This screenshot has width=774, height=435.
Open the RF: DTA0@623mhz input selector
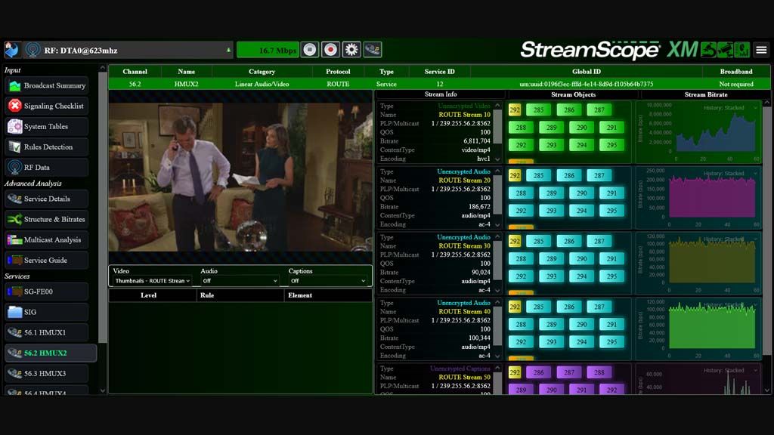[129, 51]
